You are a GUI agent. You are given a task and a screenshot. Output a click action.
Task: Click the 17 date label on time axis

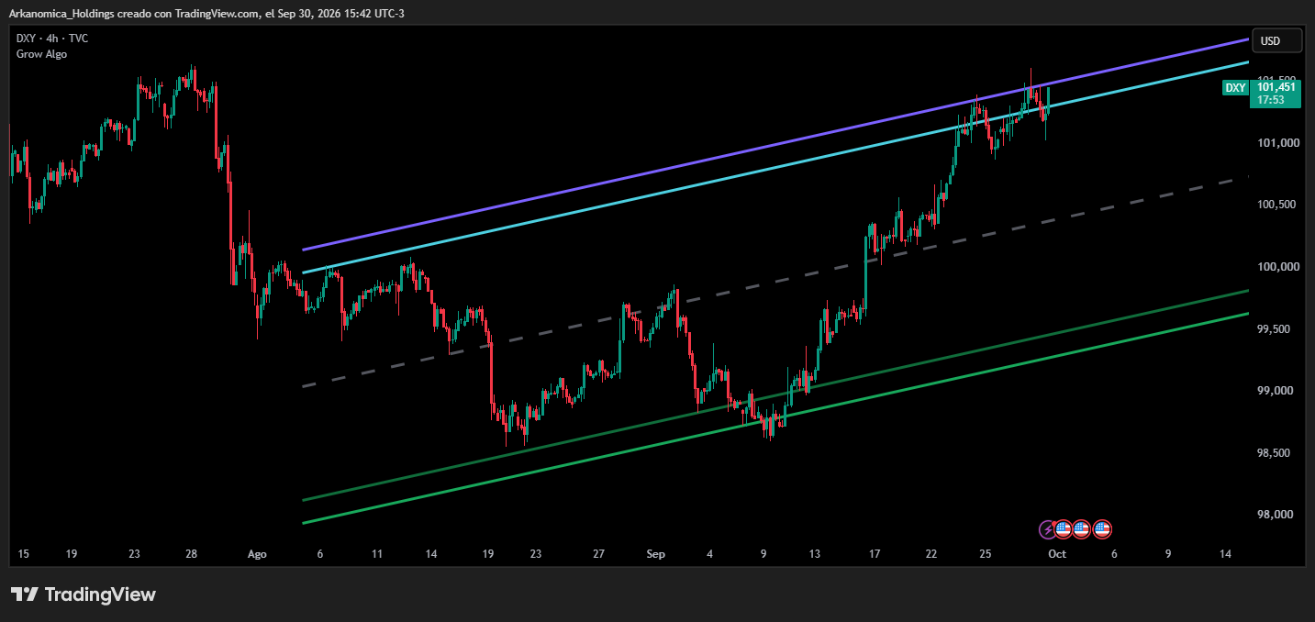[x=875, y=554]
